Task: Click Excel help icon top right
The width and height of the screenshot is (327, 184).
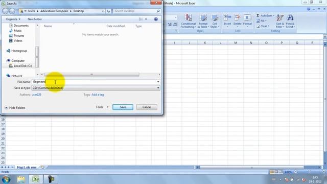Action: click(x=309, y=9)
